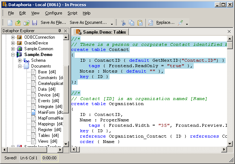Click the Copy icon in toolbar
235x164 pixels.
click(131, 23)
